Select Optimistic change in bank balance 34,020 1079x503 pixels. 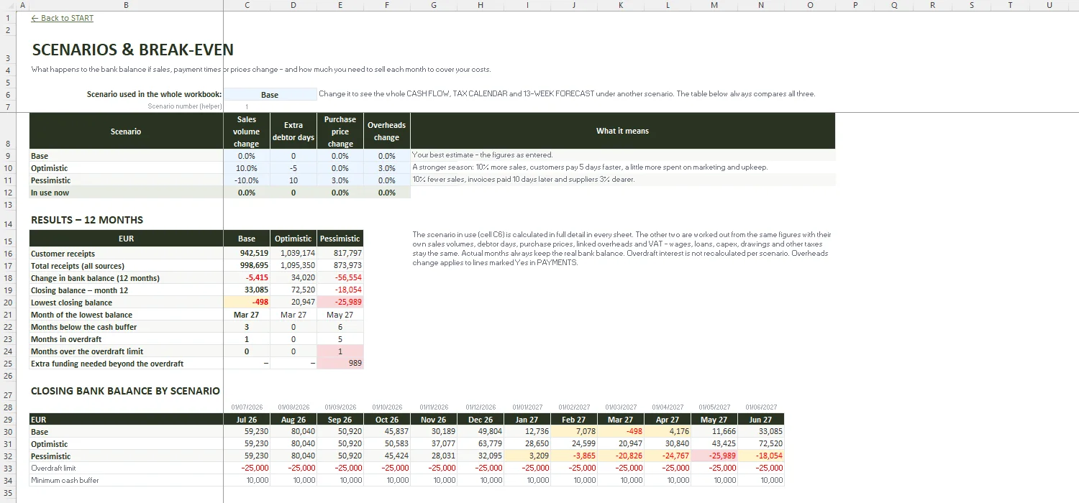(293, 278)
